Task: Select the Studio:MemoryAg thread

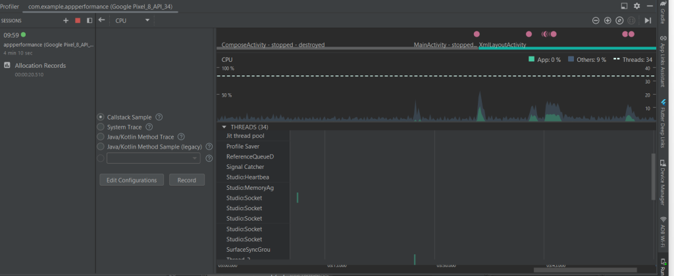Action: (x=250, y=187)
